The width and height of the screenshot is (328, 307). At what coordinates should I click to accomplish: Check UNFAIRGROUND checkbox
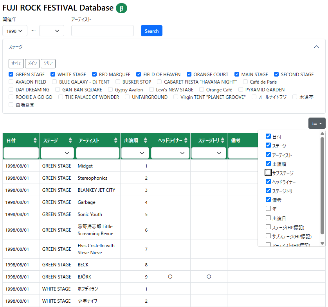(x=127, y=97)
